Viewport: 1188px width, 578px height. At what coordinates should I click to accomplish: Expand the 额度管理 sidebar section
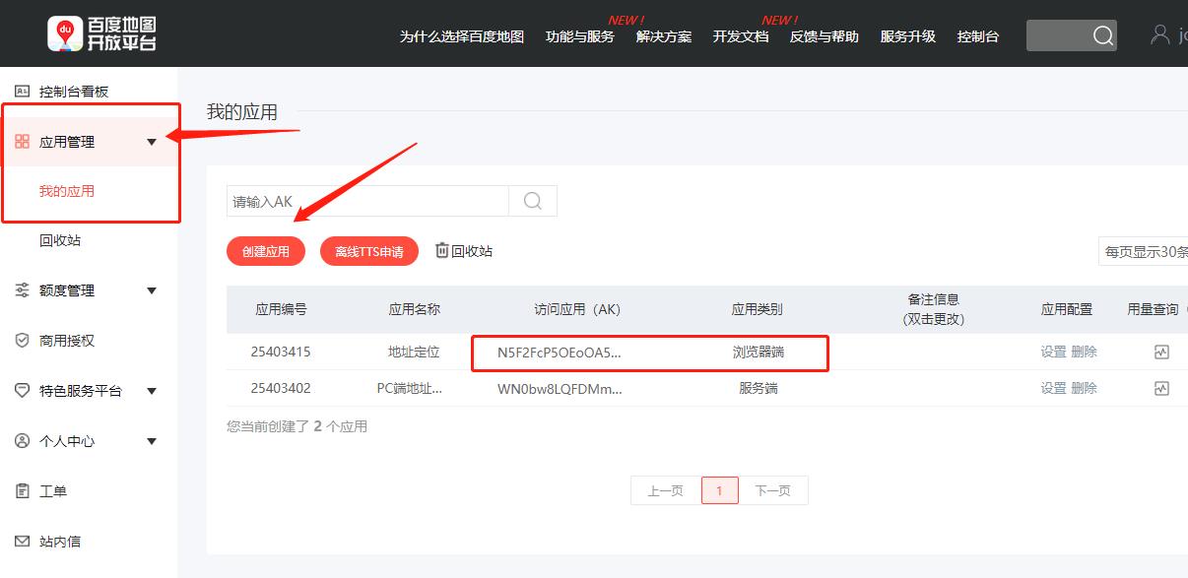pos(151,290)
